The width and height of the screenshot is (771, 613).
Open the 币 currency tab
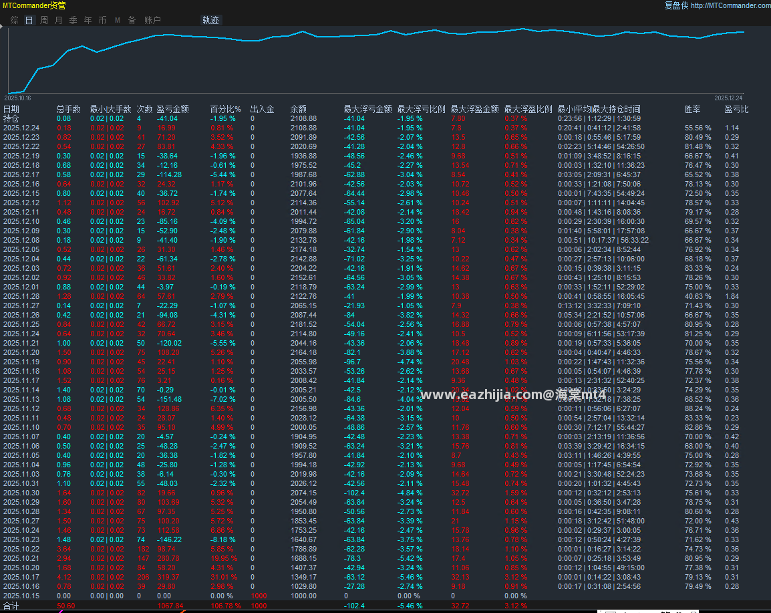(x=102, y=20)
